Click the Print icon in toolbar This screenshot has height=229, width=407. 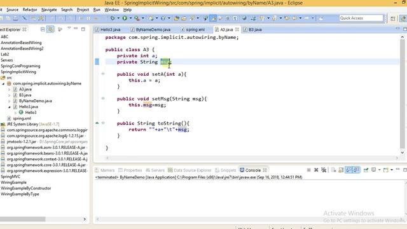tap(15, 18)
